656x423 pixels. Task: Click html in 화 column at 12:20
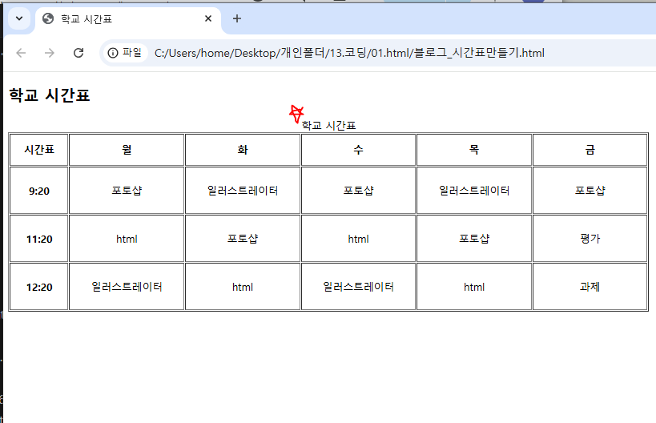pos(243,287)
